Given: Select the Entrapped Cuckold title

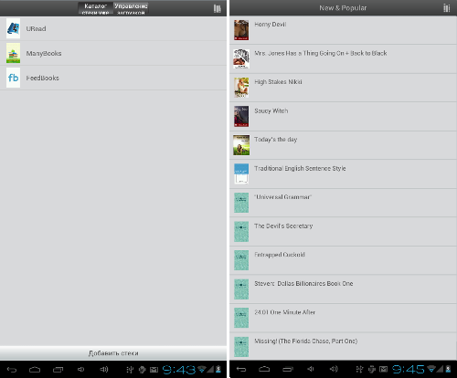Looking at the screenshot, I should 280,255.
